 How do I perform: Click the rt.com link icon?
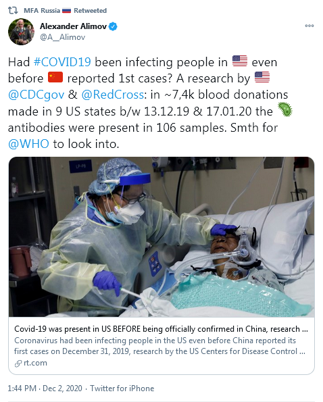coord(18,363)
